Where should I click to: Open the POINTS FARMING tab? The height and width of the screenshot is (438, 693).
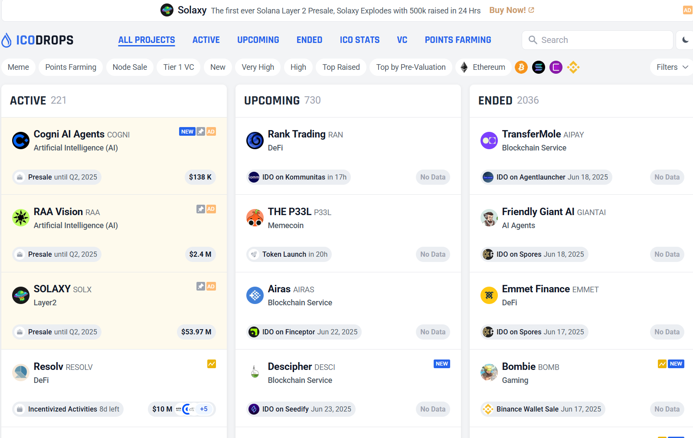(x=458, y=40)
